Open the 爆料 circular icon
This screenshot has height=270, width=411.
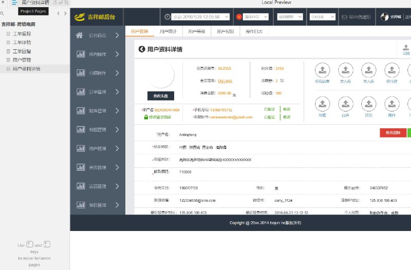point(392,104)
